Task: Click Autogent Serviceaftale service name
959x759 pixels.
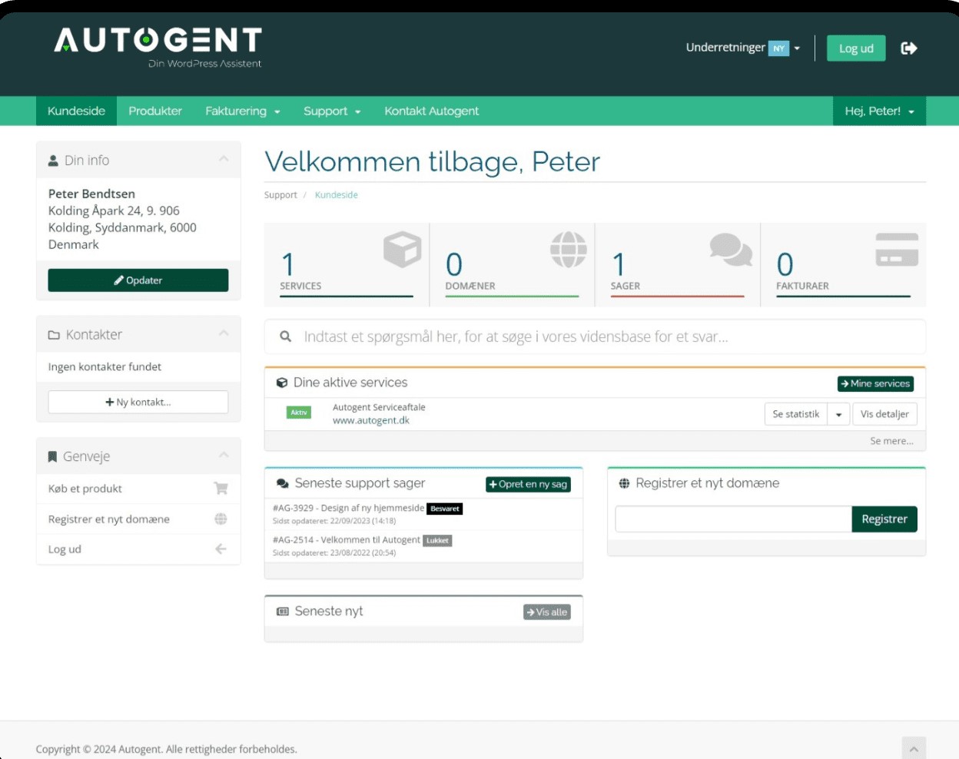Action: pos(379,407)
